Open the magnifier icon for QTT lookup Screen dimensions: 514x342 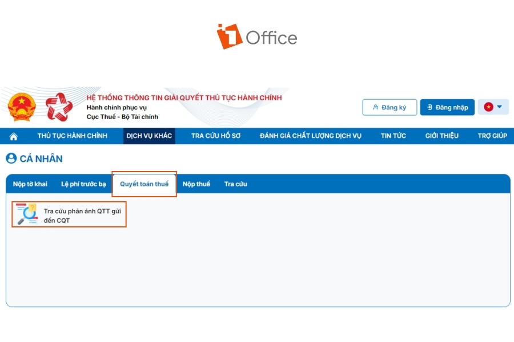[27, 214]
